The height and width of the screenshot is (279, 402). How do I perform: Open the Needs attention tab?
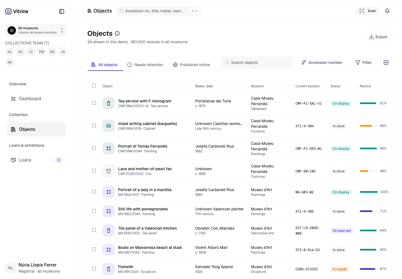tap(145, 65)
